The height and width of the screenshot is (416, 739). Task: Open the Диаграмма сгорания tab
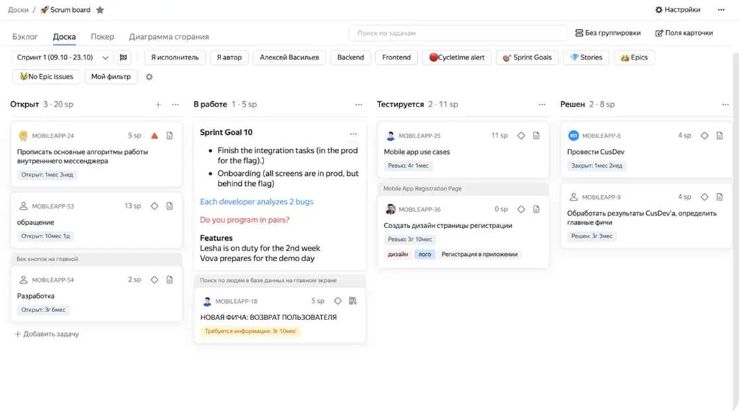[x=169, y=36]
